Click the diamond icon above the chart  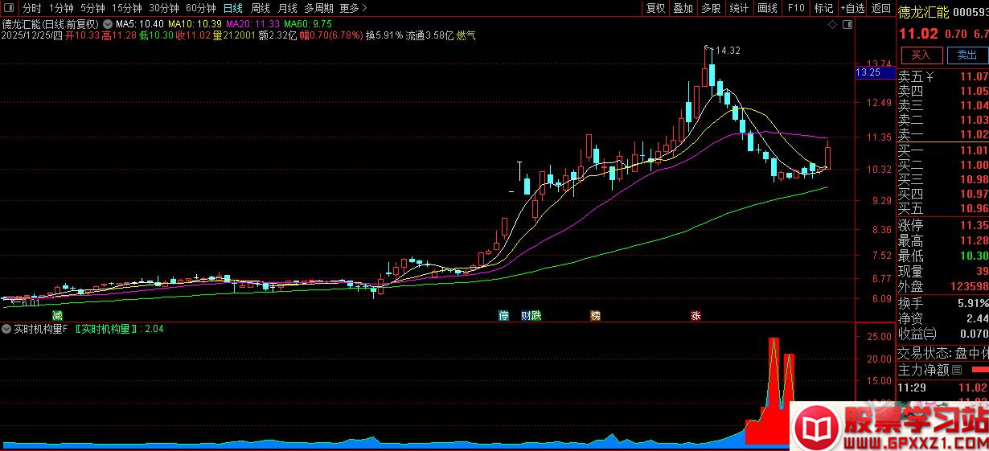[x=832, y=24]
